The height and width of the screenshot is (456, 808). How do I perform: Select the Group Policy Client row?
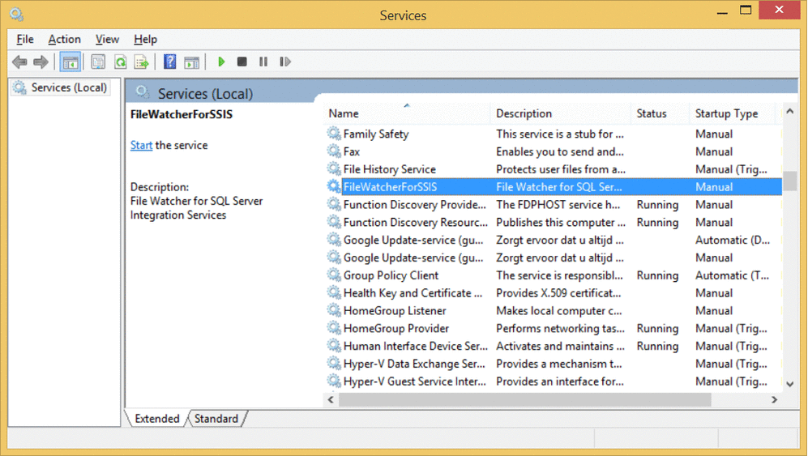click(554, 275)
